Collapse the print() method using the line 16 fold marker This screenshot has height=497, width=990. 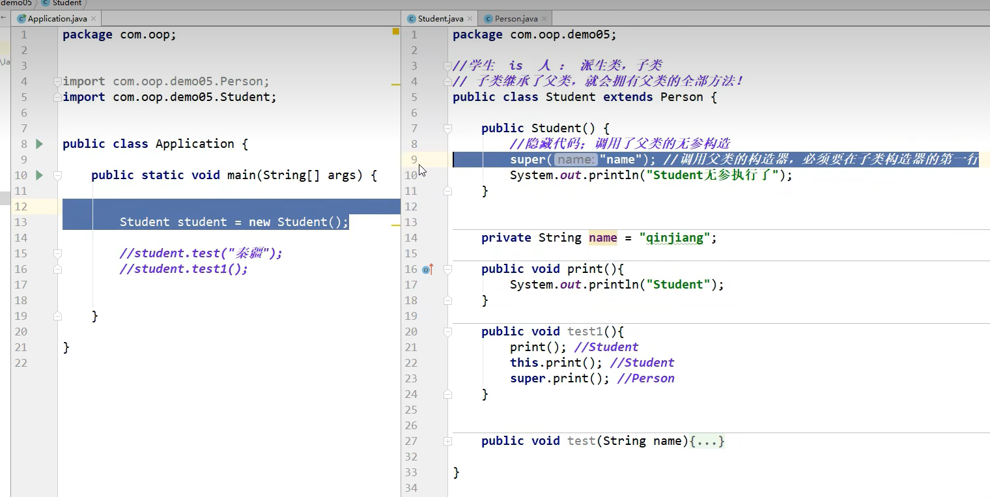(447, 269)
